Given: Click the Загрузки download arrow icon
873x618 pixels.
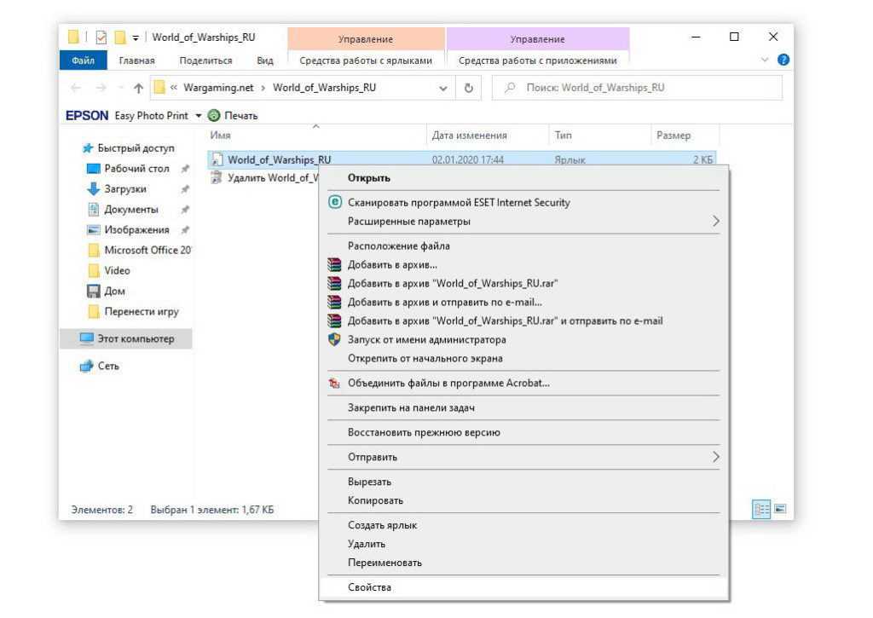Looking at the screenshot, I should pyautogui.click(x=94, y=188).
